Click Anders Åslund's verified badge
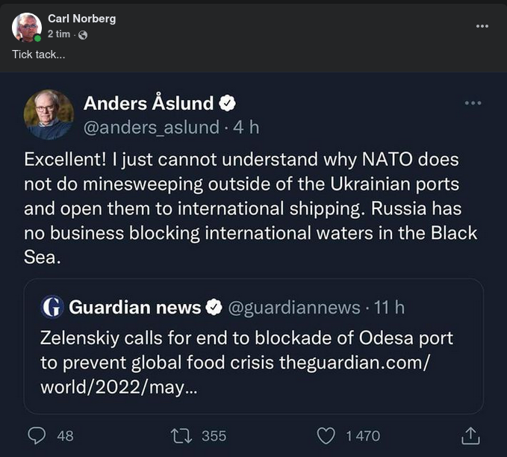 [228, 104]
